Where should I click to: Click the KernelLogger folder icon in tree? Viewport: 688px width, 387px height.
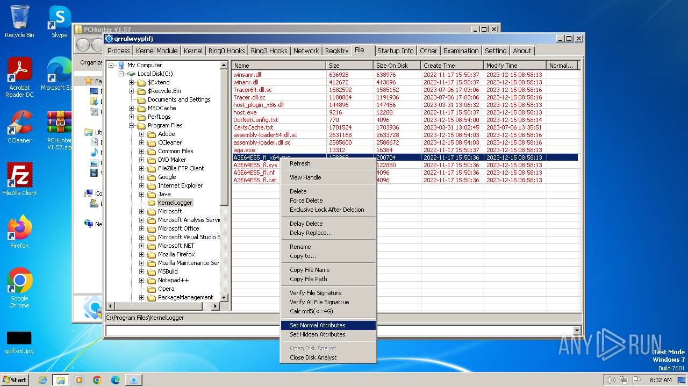click(152, 203)
